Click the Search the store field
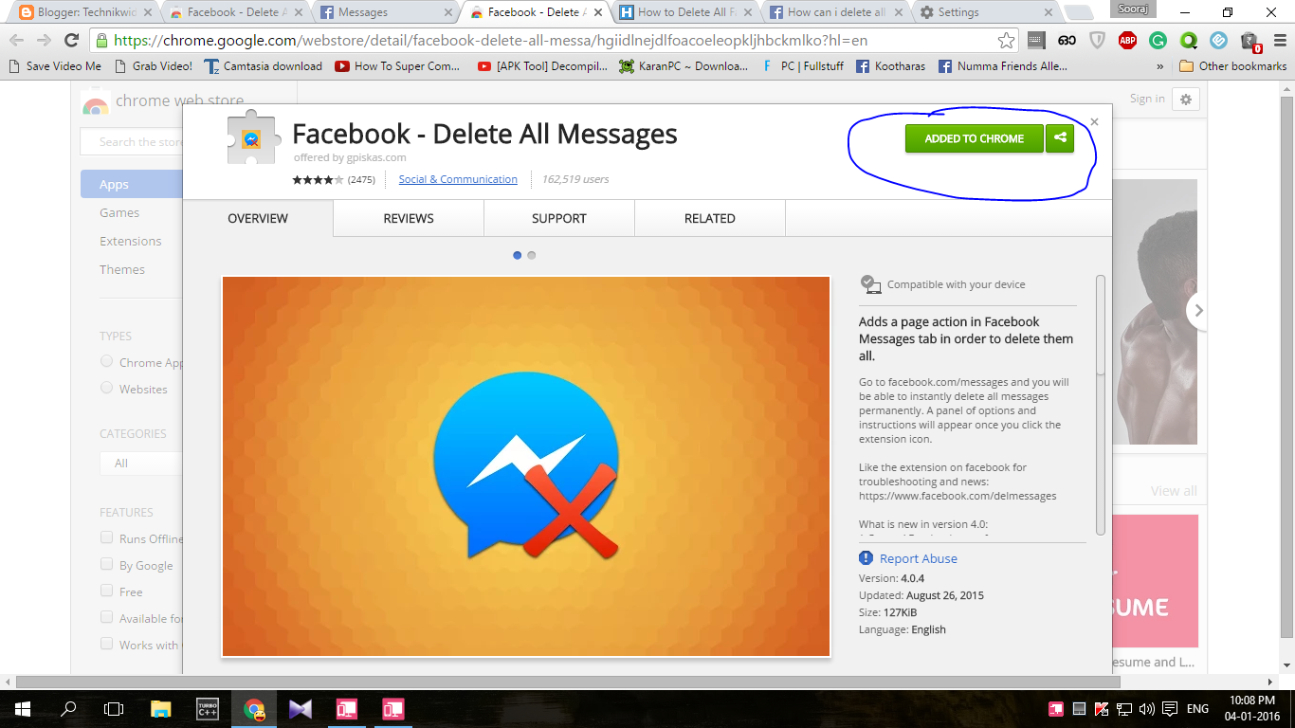The width and height of the screenshot is (1295, 728). click(x=133, y=142)
